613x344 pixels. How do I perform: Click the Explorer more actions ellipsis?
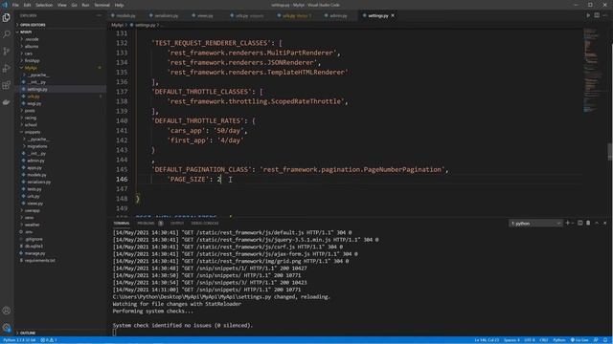pos(100,15)
